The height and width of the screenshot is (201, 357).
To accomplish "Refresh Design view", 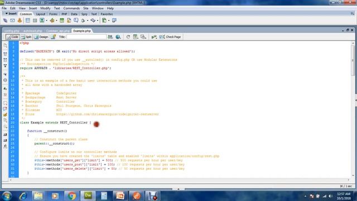I will click(128, 37).
